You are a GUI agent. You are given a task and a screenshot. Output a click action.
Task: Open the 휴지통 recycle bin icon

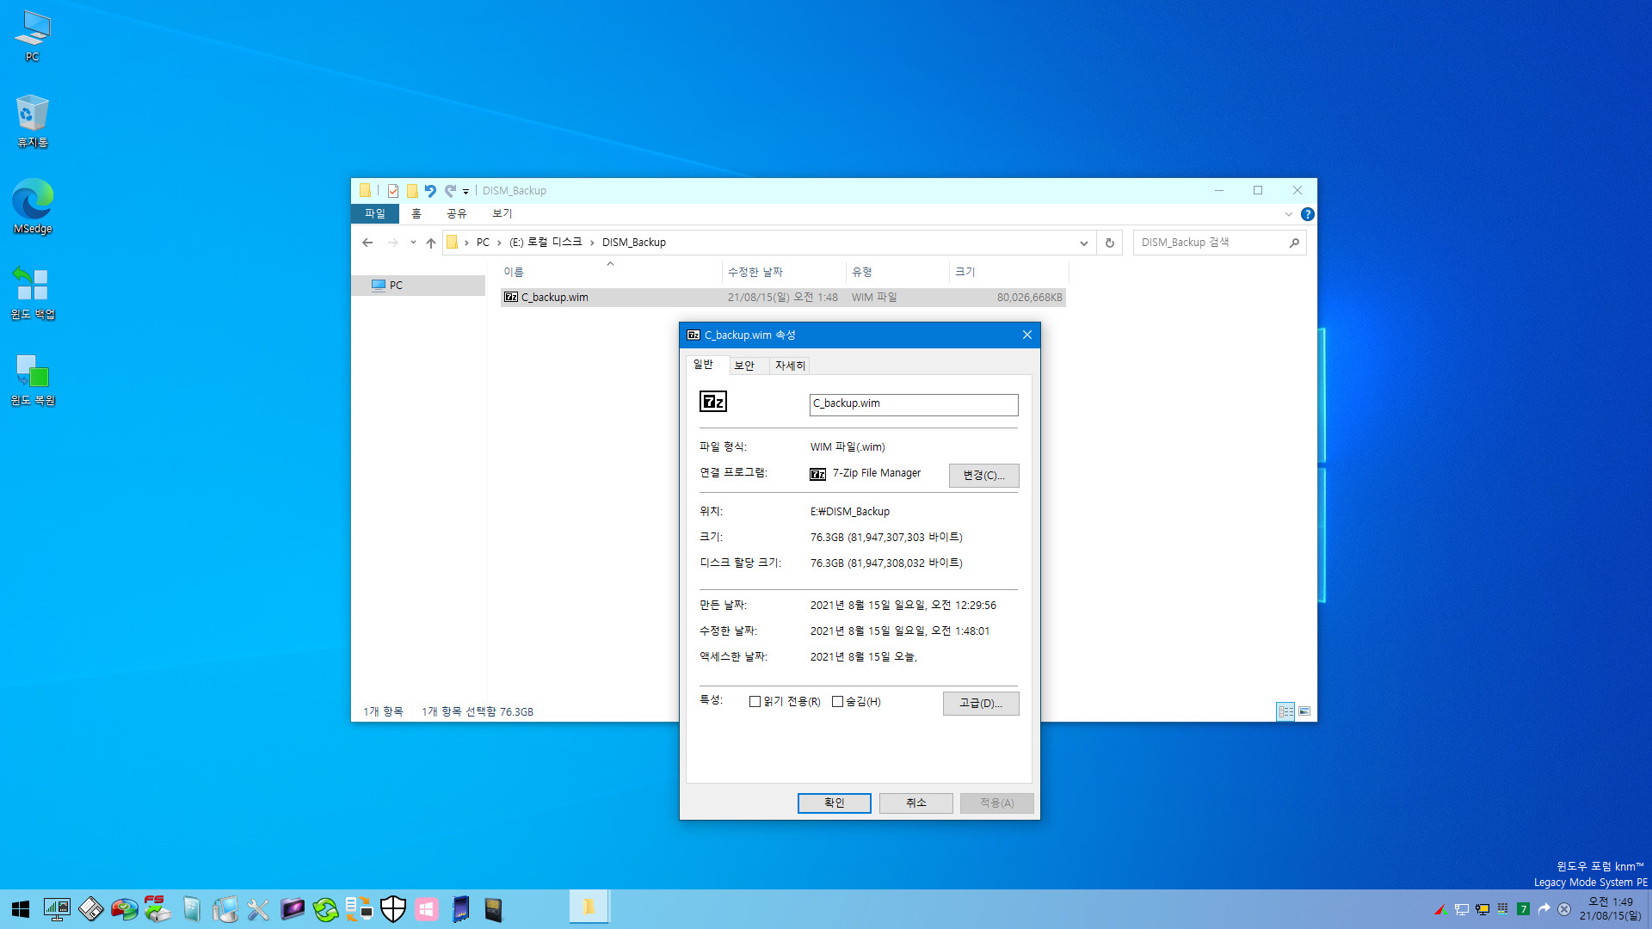(x=33, y=121)
